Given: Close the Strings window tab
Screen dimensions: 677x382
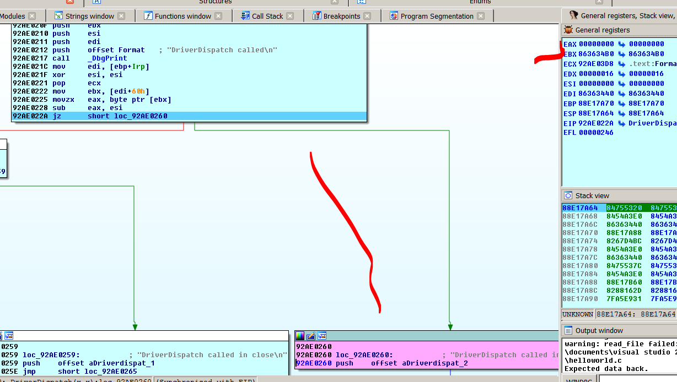Looking at the screenshot, I should [121, 16].
